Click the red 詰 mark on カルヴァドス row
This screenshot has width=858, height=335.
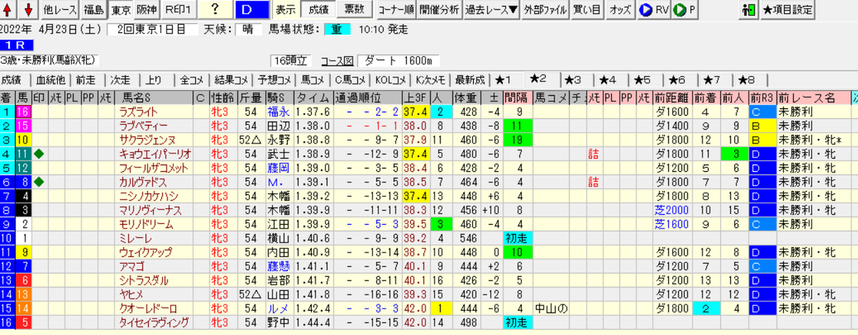pyautogui.click(x=594, y=182)
